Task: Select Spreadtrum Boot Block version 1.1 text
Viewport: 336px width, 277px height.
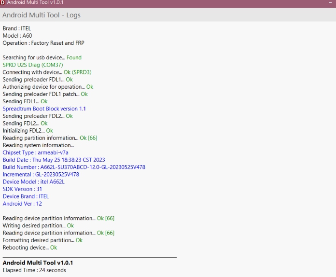Action: coord(44,109)
